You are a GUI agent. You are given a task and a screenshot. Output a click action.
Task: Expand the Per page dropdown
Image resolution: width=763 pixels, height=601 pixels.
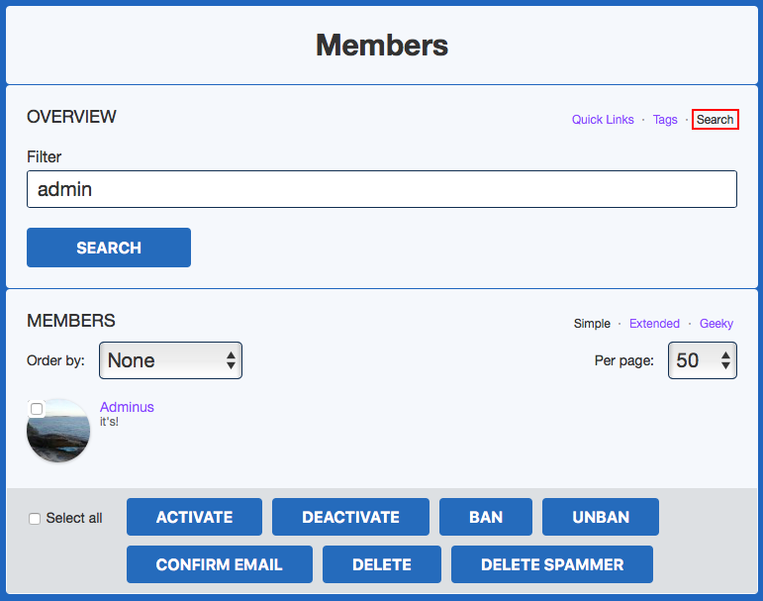click(702, 360)
